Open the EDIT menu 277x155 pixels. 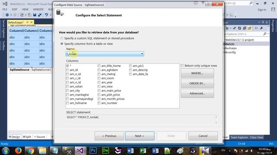point(14,9)
